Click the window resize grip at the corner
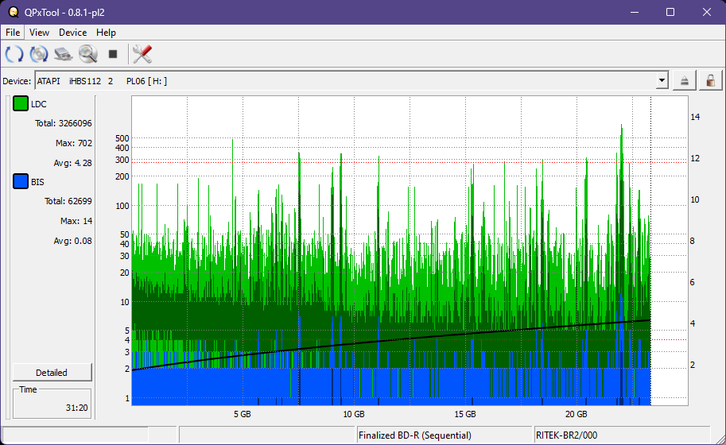Image resolution: width=726 pixels, height=445 pixels. [x=720, y=439]
